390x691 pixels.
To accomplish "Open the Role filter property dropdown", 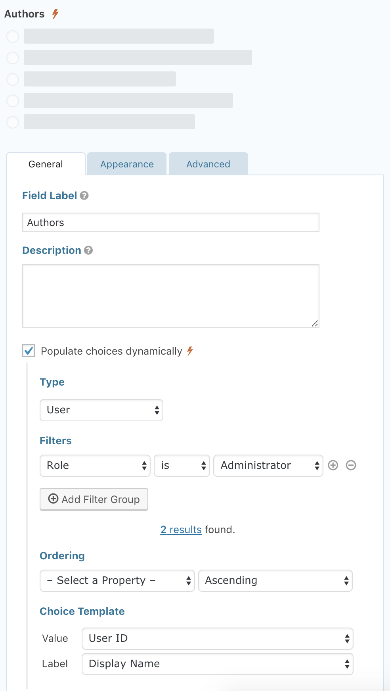I will point(95,466).
